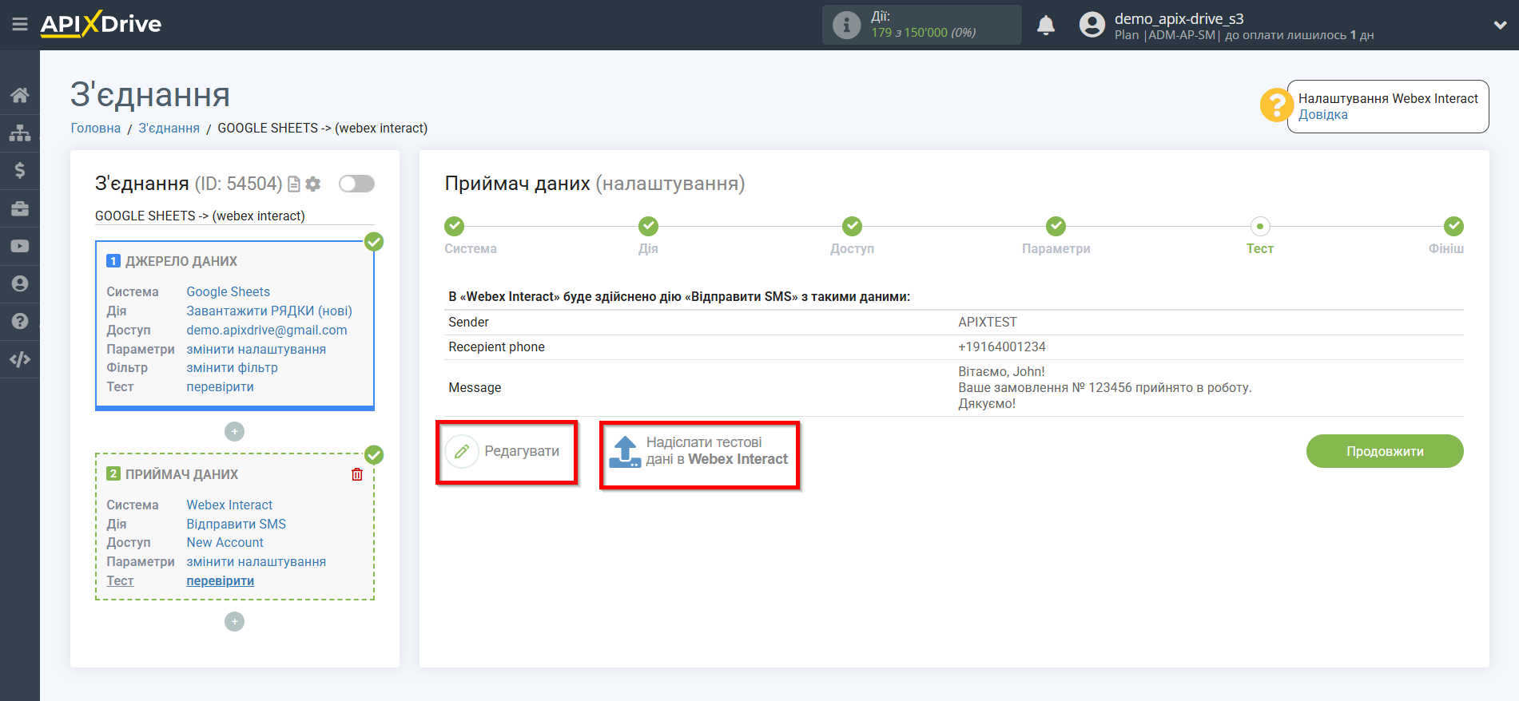Image resolution: width=1519 pixels, height=701 pixels.
Task: Expand the account dropdown chevron
Action: pyautogui.click(x=1500, y=26)
